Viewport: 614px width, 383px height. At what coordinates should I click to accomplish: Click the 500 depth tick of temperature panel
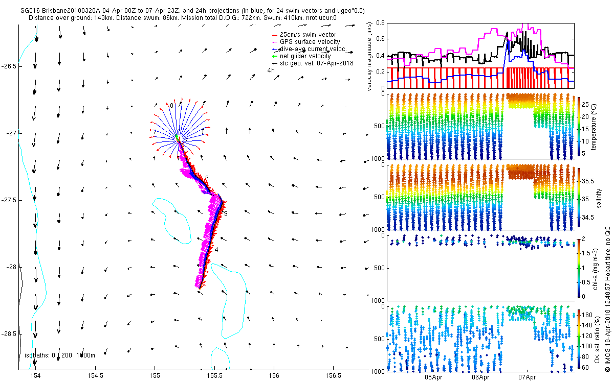click(379, 126)
